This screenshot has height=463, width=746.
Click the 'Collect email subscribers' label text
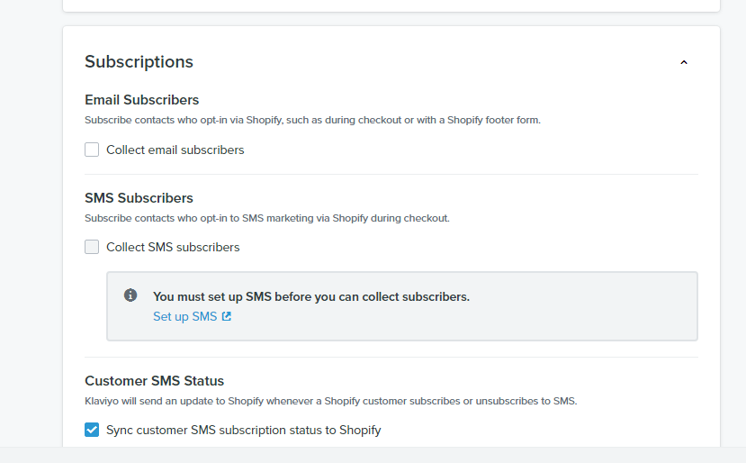click(175, 150)
